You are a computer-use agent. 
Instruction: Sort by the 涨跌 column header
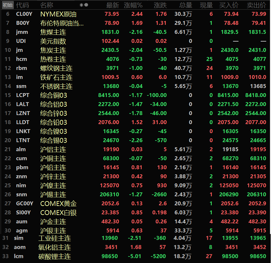pyautogui.click(x=160, y=5)
